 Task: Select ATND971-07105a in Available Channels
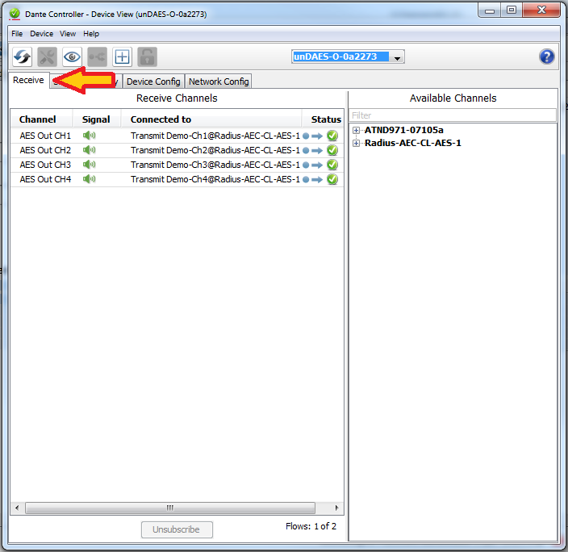404,130
